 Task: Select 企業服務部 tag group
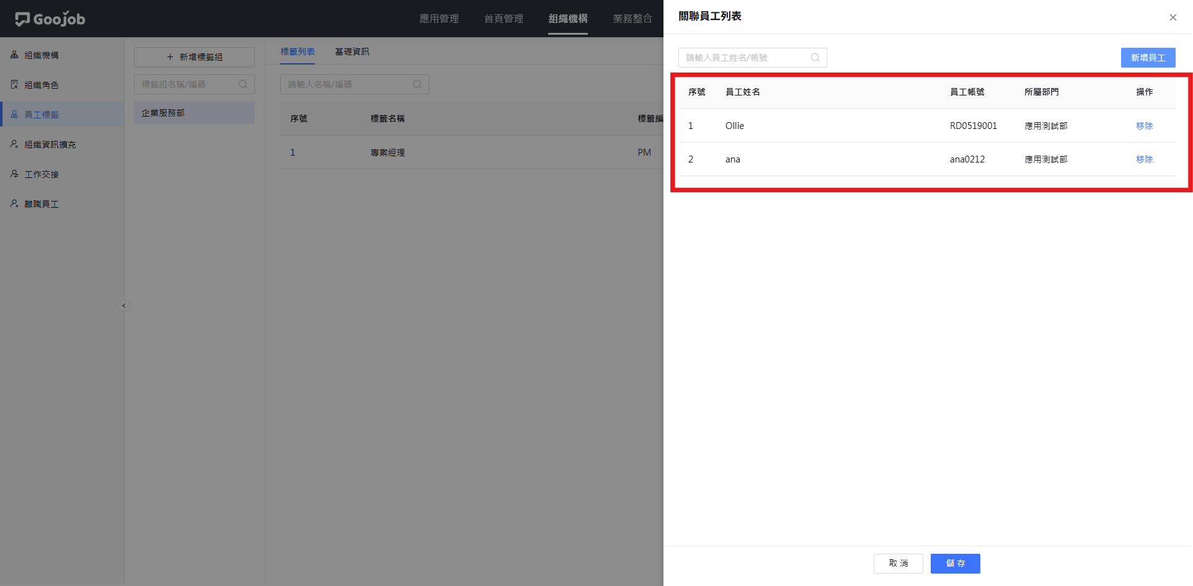[x=194, y=113]
